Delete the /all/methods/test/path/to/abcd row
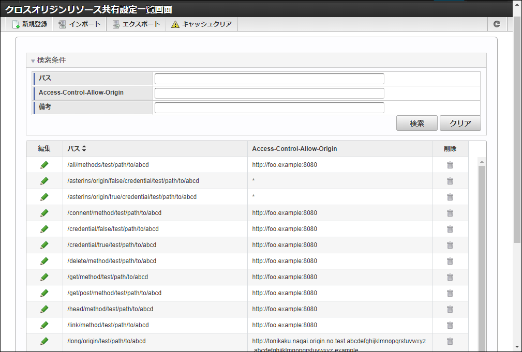522x352 pixels. pyautogui.click(x=450, y=165)
